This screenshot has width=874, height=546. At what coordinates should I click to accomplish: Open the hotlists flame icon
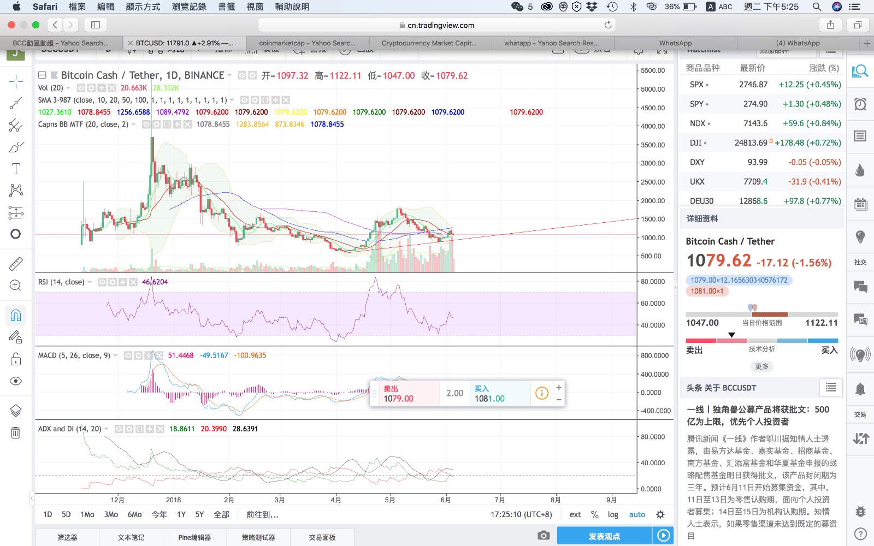click(x=860, y=170)
